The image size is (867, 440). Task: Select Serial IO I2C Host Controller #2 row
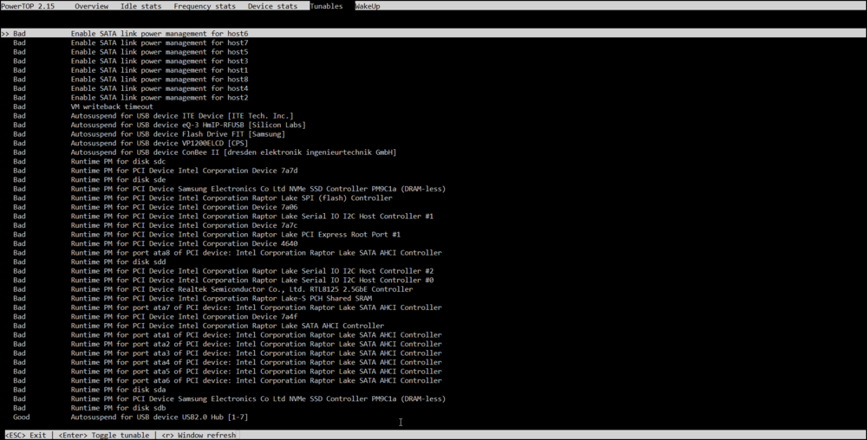coord(224,270)
